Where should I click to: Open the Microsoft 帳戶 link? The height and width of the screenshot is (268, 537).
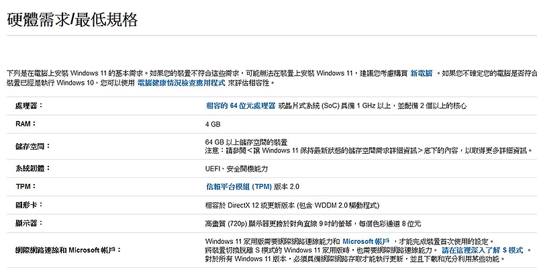366,241
